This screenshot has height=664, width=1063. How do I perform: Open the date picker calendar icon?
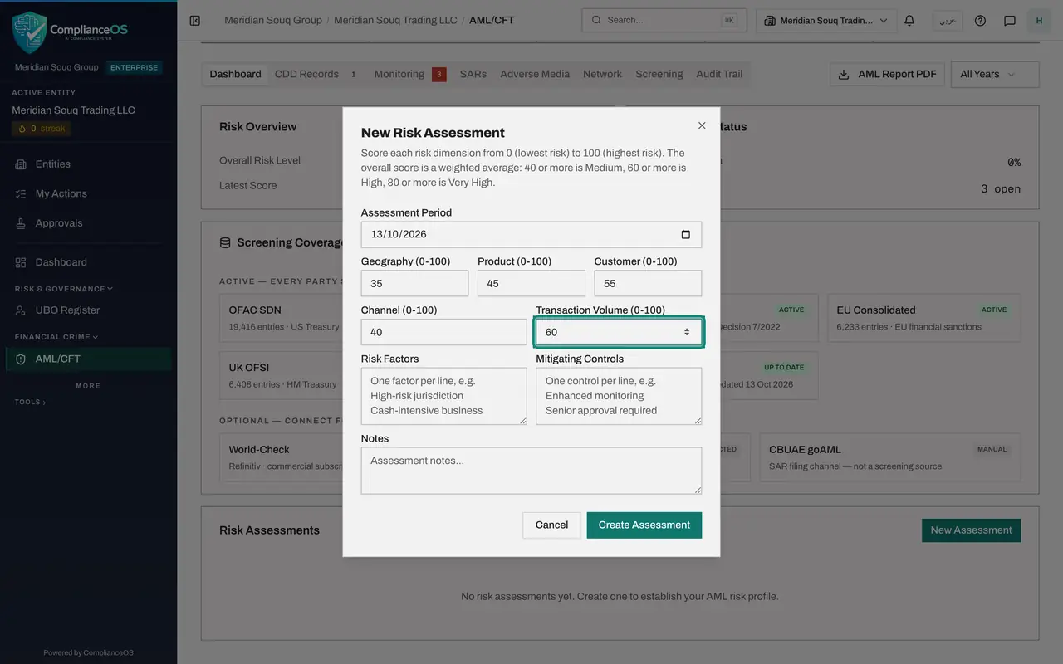[x=686, y=234]
